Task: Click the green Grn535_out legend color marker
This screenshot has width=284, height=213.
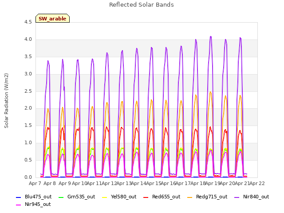Action: pos(61,197)
